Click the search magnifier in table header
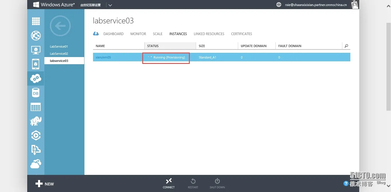 coord(346,46)
